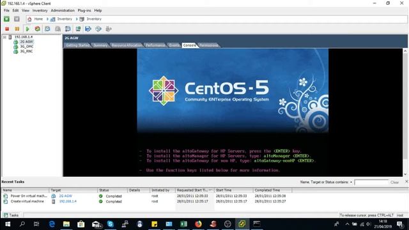409x230 pixels.
Task: Power on the VM with green play icon
Action: pyautogui.click(x=27, y=29)
